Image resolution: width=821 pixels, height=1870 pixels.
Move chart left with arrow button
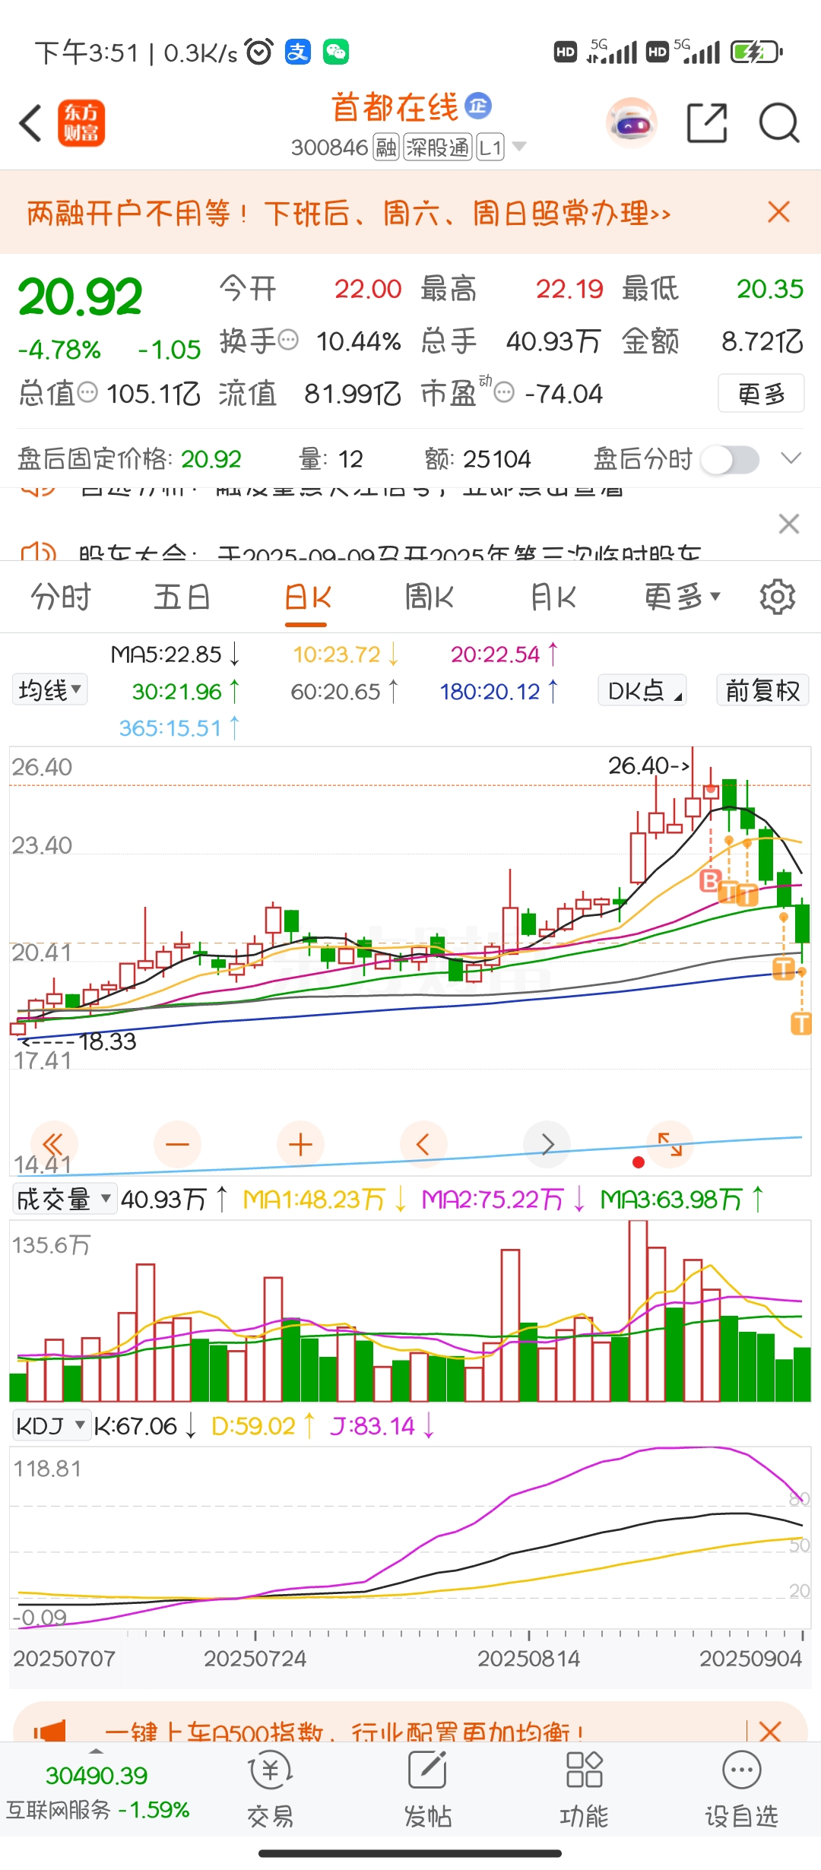tap(423, 1144)
